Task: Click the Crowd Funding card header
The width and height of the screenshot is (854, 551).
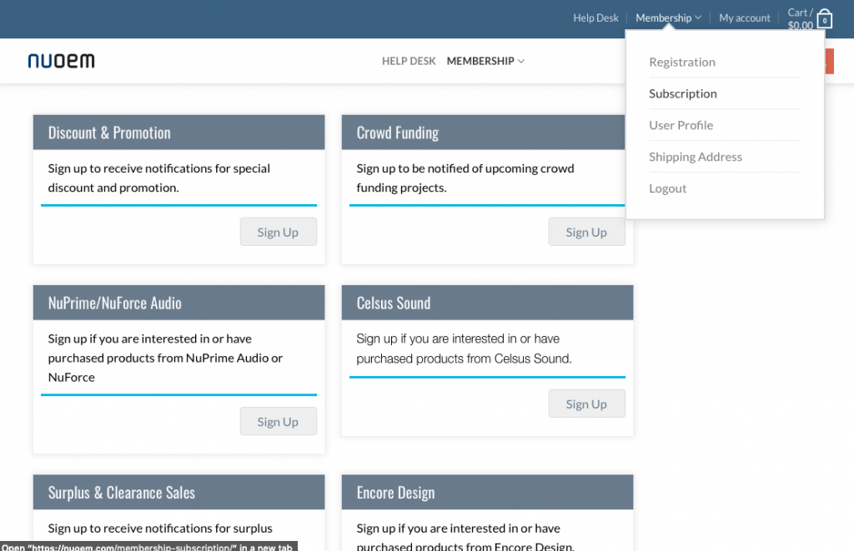Action: [483, 133]
